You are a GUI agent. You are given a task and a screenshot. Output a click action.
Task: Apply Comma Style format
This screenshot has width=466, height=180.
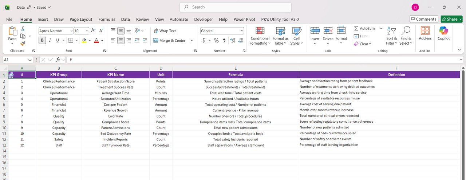[x=224, y=41]
